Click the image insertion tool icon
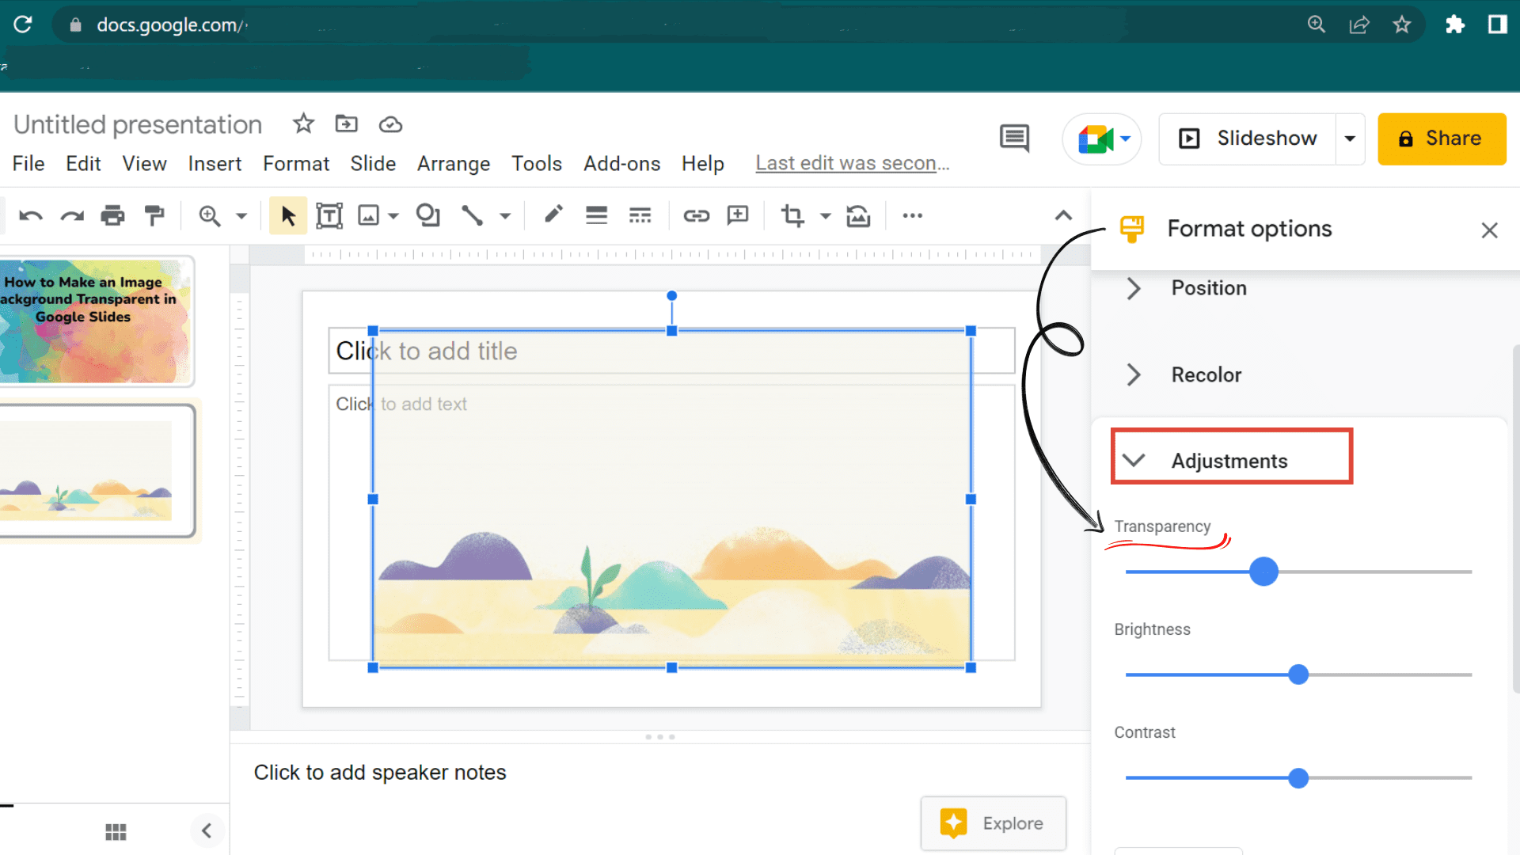The width and height of the screenshot is (1520, 855). click(x=370, y=215)
